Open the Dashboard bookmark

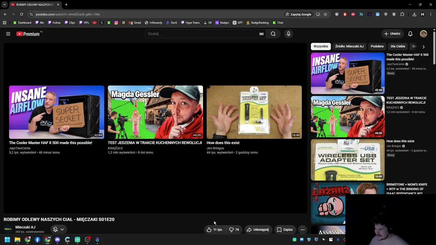[22, 23]
